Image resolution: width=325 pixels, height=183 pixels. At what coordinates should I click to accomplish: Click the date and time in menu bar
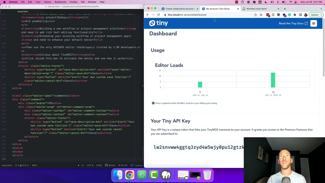point(311,2)
